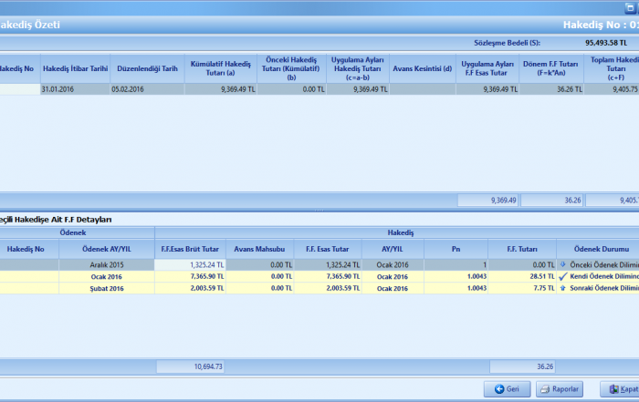Screen dimensions: 639x402
Task: Click the checkmark icon in Ocak 2016 row
Action: [x=562, y=275]
